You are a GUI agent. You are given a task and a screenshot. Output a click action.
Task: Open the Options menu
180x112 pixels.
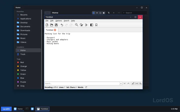click(59, 21)
